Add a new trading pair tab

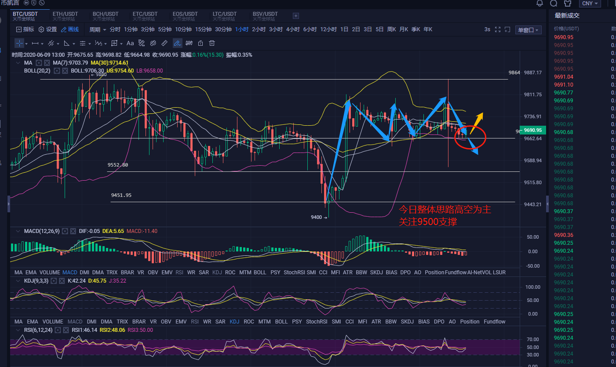tap(296, 16)
